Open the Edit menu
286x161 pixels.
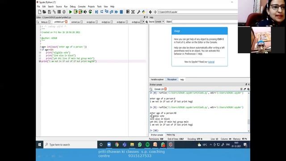pyautogui.click(x=44, y=7)
